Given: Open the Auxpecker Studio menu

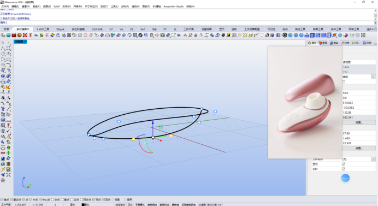Looking at the screenshot, I should [173, 7].
